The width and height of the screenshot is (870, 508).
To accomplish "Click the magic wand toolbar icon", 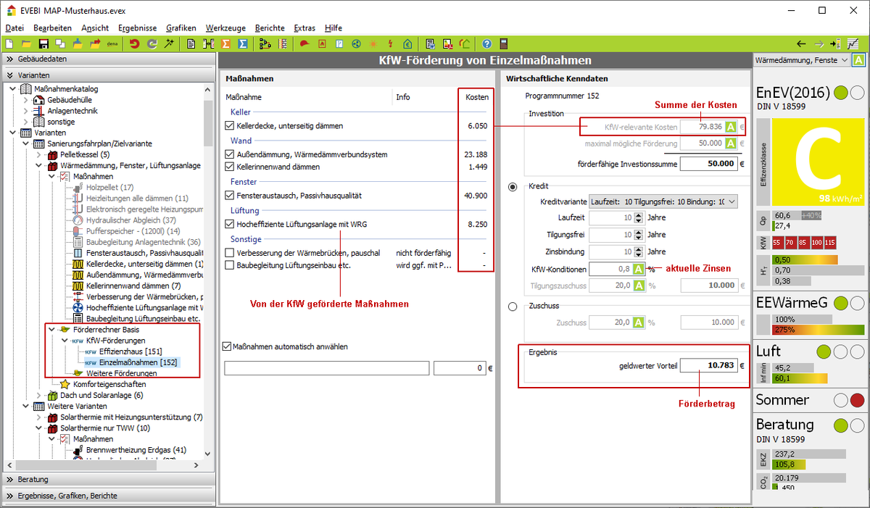I will (x=170, y=43).
